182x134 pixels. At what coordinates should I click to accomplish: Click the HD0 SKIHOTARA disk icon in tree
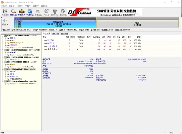tap(6, 36)
